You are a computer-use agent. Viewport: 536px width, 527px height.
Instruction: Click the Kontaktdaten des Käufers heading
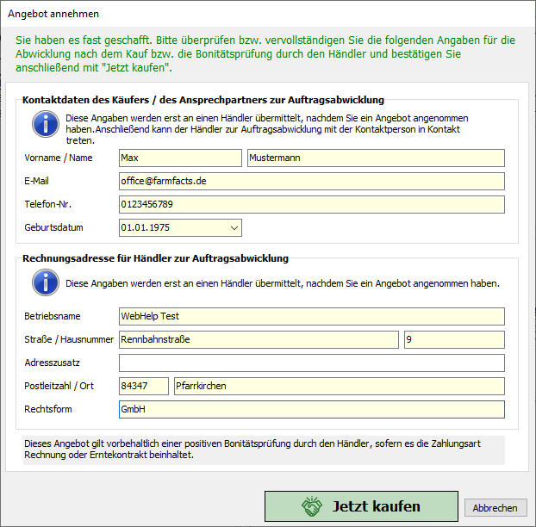pos(203,100)
